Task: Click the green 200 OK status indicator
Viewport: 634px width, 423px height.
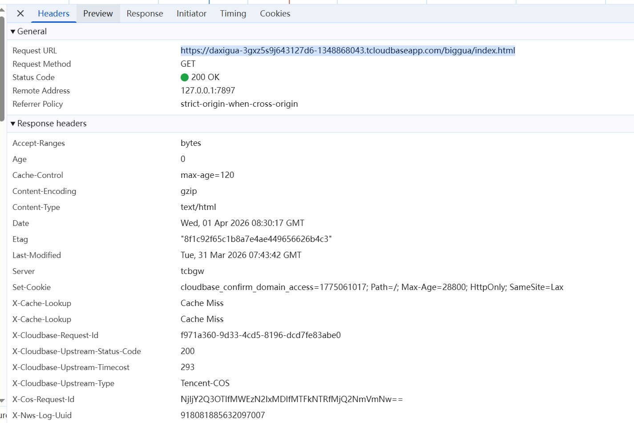Action: (185, 77)
